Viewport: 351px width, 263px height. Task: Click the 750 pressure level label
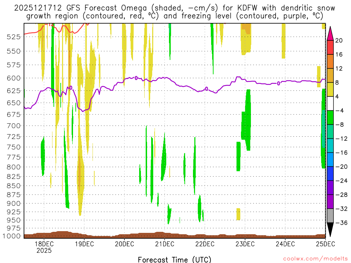coord(14,147)
